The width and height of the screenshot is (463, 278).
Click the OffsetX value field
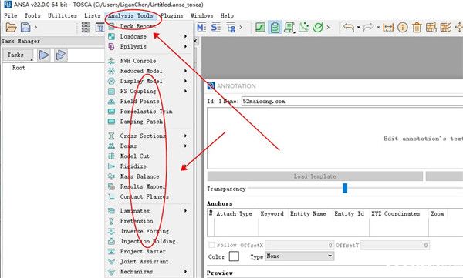coord(299,245)
